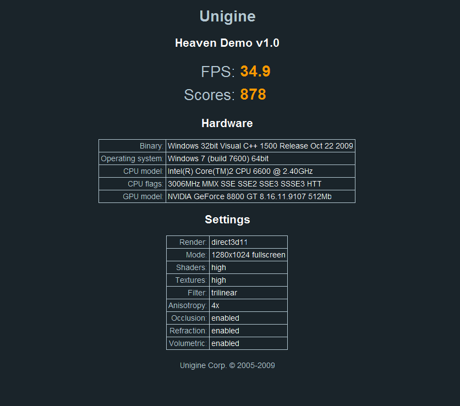This screenshot has width=460, height=406.
Task: Click the Scores value 878
Action: [253, 95]
